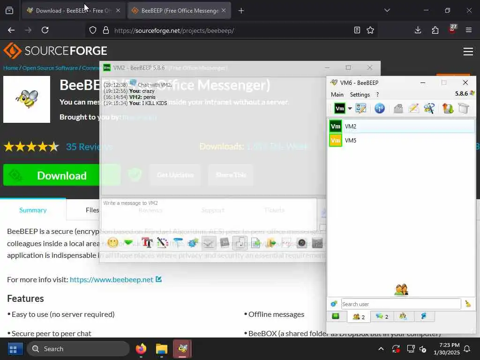Screen dimensions: 480x360
Task: Open the status dropdown arrow beside Vm avatar
Action: pos(350,108)
